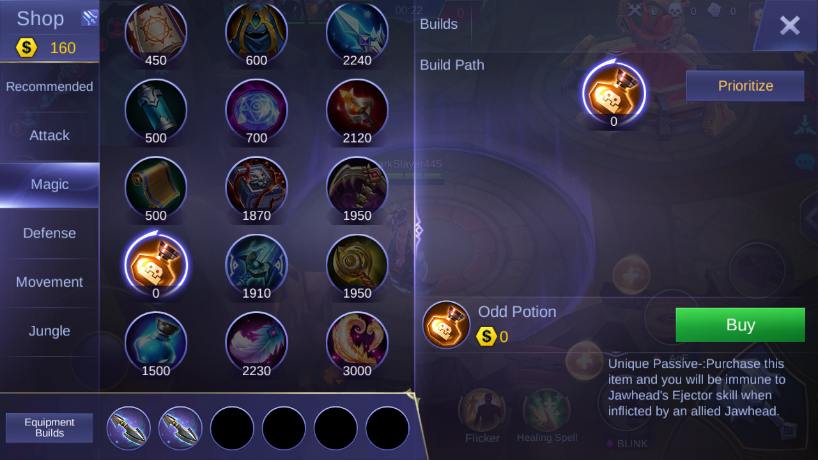818x460 pixels.
Task: Pick the flaming wand item costing 2120
Action: click(x=357, y=110)
